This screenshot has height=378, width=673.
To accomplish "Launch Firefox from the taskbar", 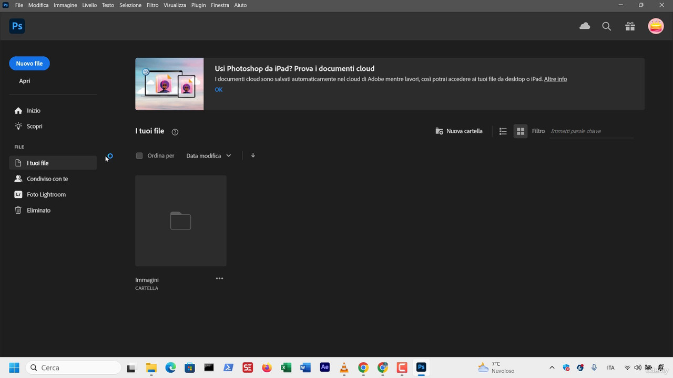I will click(267, 367).
